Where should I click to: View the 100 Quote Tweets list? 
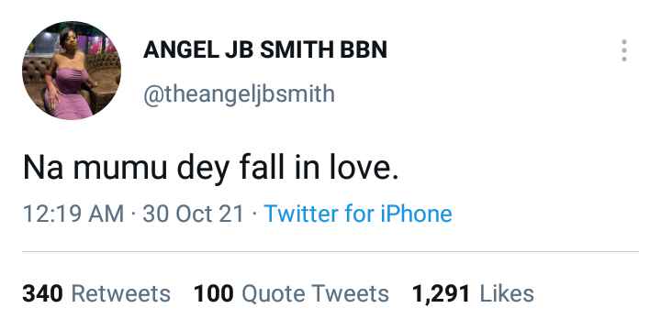(291, 293)
